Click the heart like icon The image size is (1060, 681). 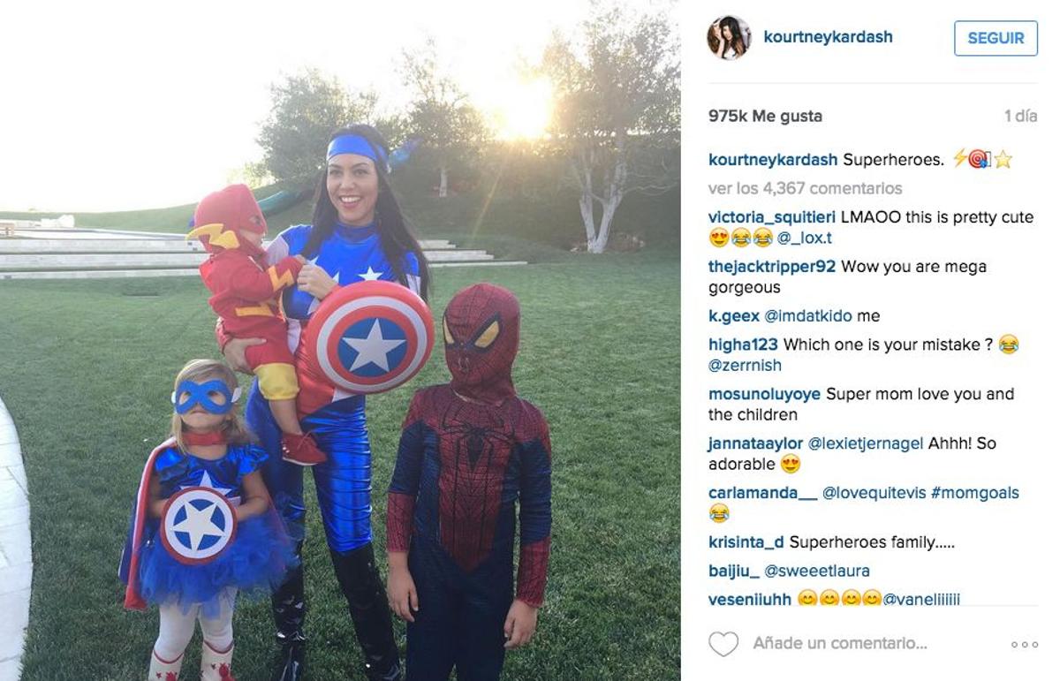[723, 644]
